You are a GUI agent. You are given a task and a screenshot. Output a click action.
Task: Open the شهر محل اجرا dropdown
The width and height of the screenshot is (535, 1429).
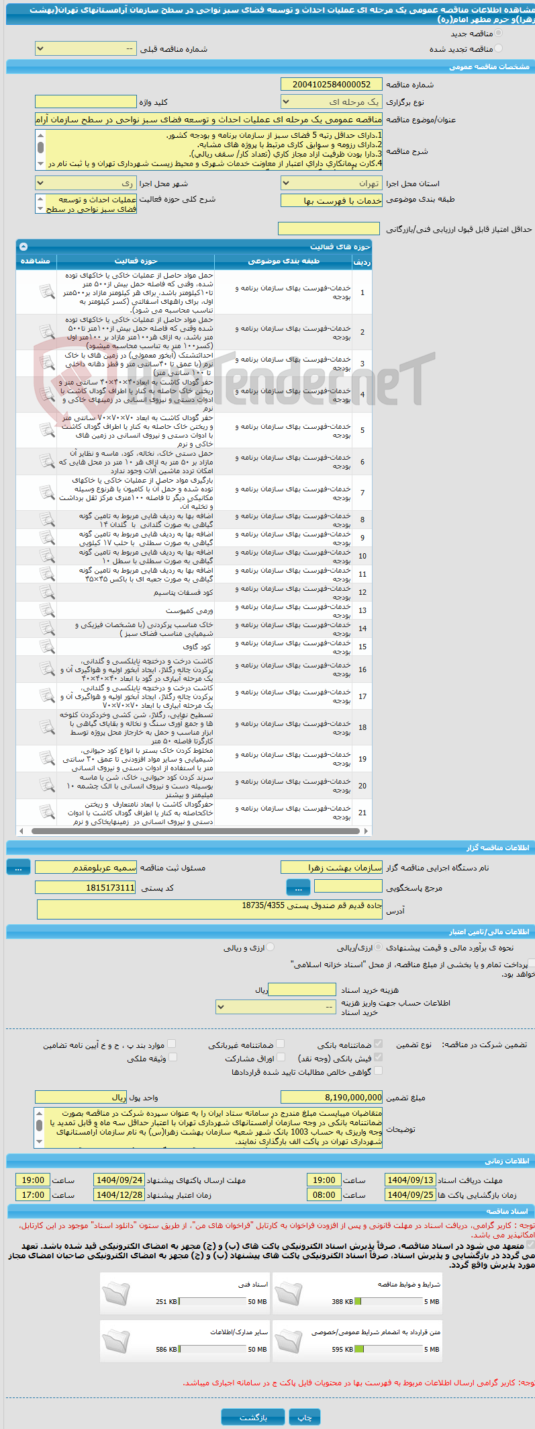pyautogui.click(x=85, y=183)
